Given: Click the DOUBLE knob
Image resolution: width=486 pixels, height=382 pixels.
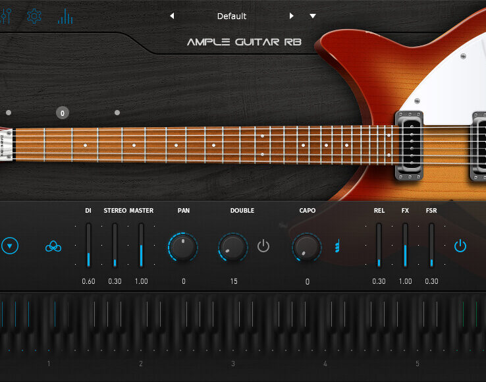Looking at the screenshot, I should (x=232, y=247).
